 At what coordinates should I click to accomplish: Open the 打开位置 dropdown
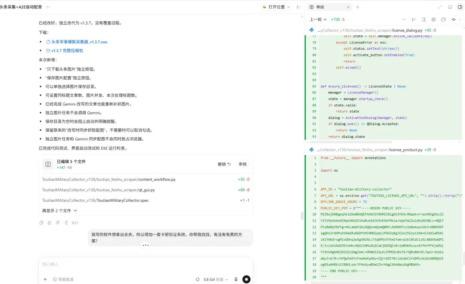point(276,7)
